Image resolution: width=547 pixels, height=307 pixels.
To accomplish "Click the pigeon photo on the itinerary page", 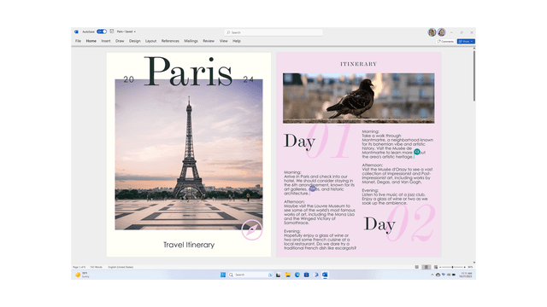I will (x=359, y=98).
